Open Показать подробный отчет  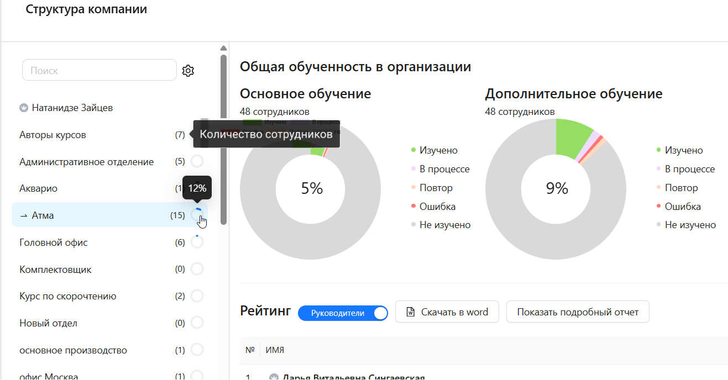pyautogui.click(x=577, y=312)
